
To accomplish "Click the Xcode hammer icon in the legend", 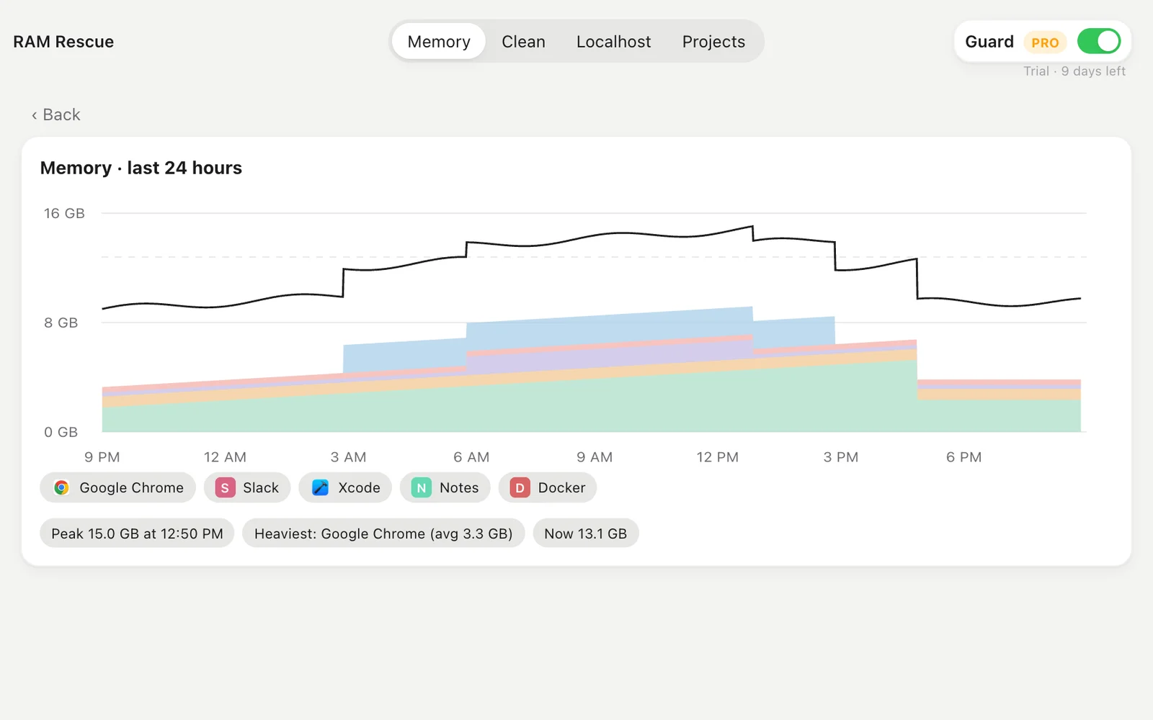I will click(x=320, y=487).
